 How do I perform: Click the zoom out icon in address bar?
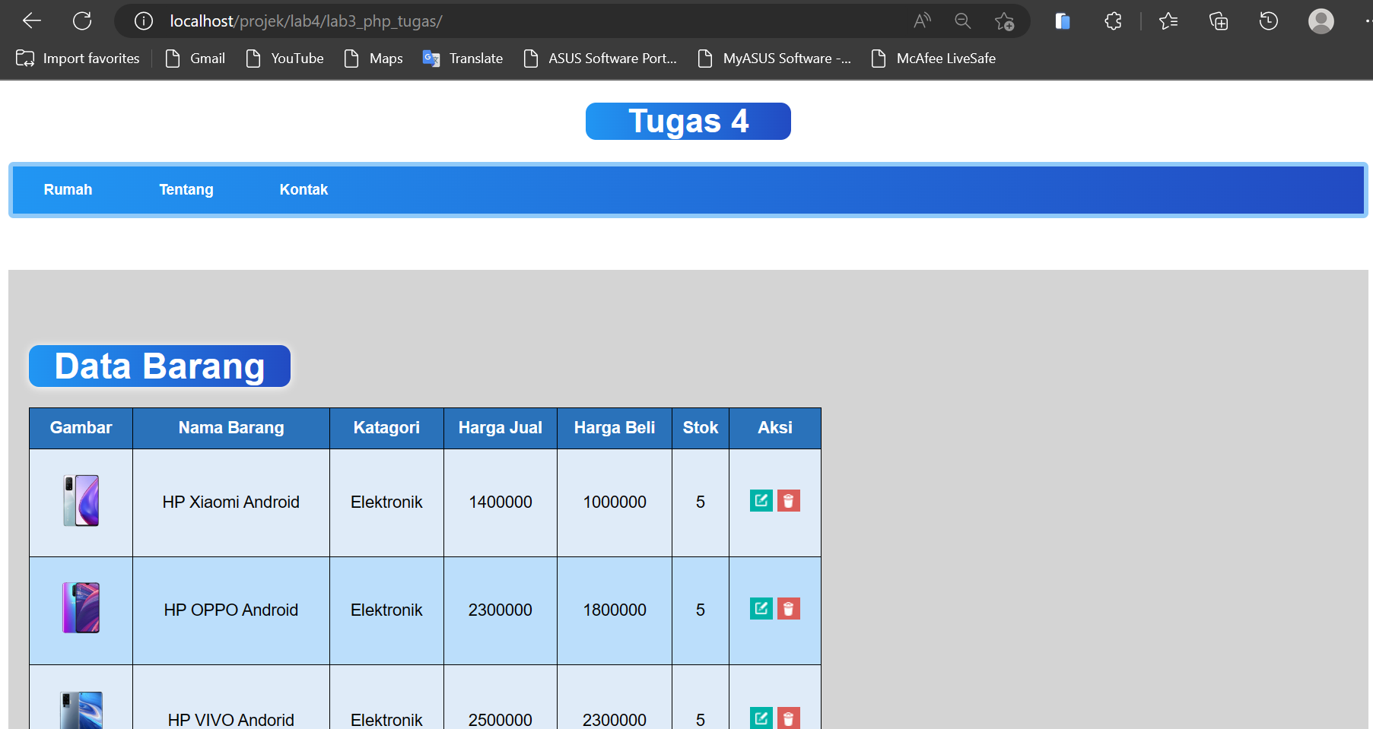click(962, 21)
